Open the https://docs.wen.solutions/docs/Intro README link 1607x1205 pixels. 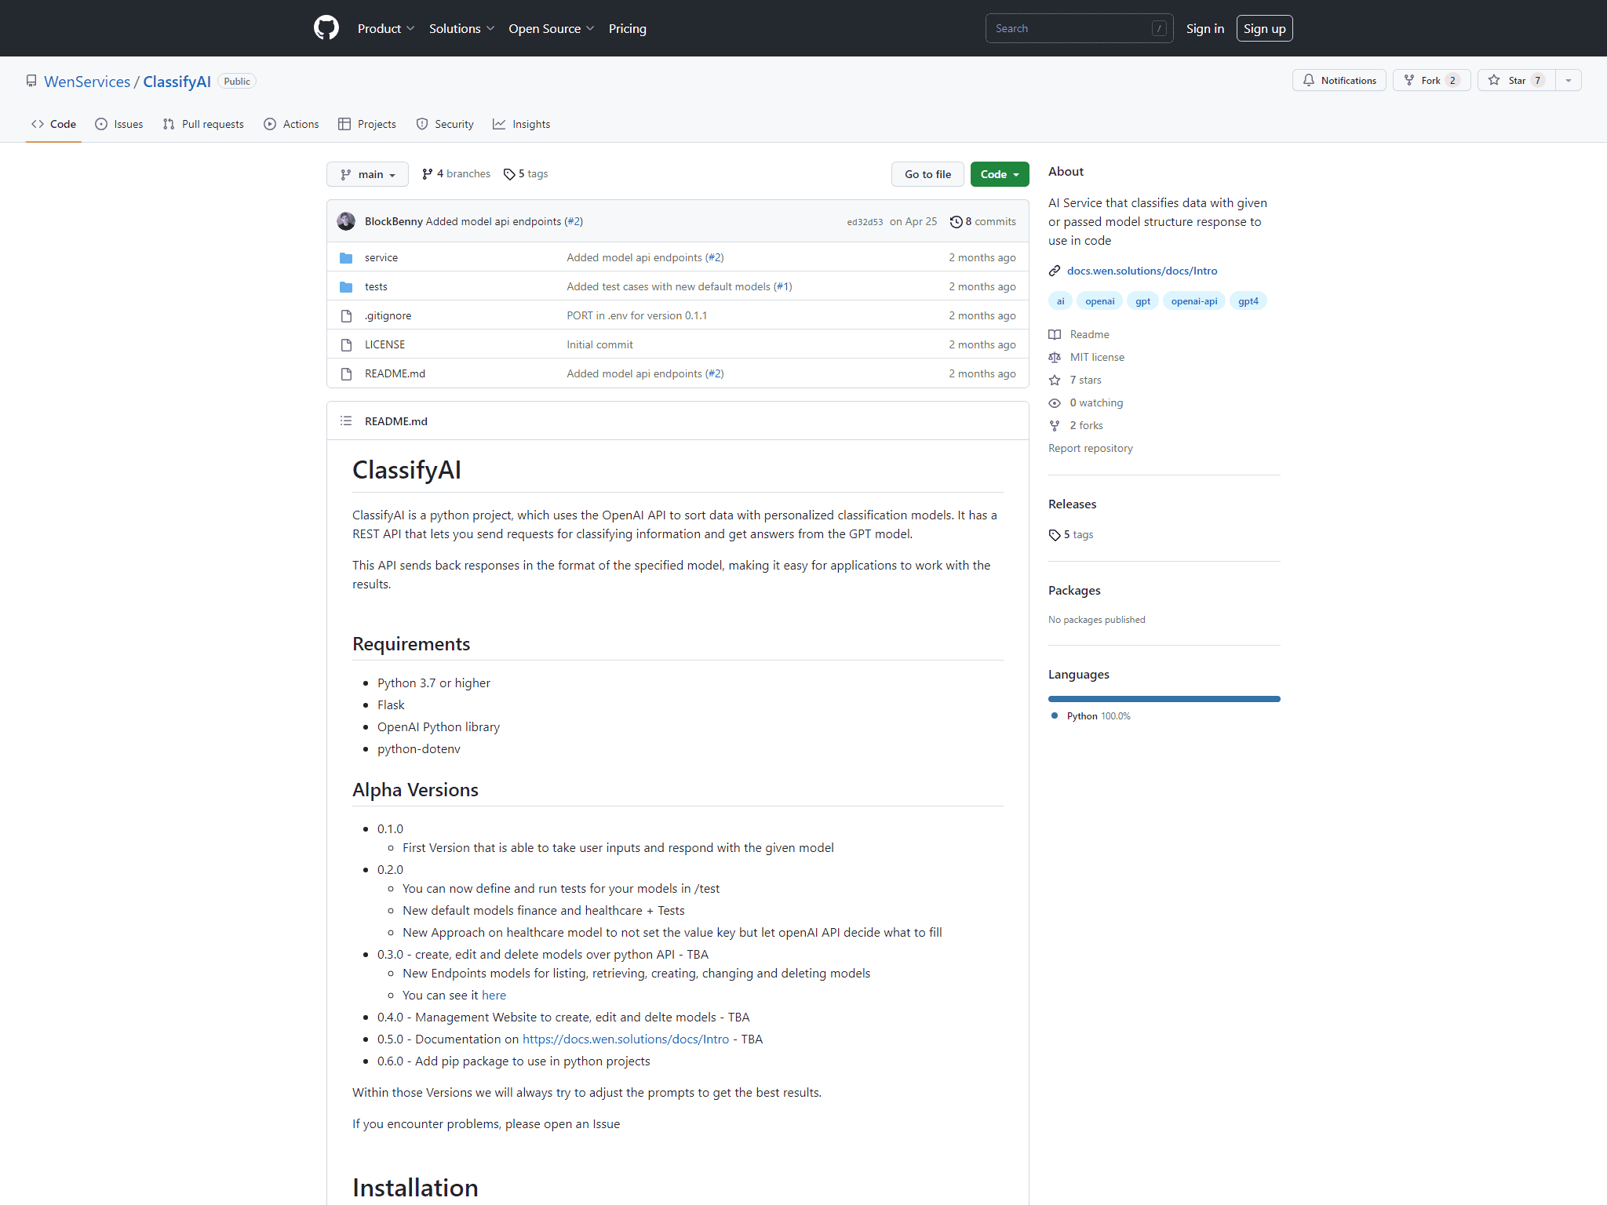pyautogui.click(x=625, y=1039)
